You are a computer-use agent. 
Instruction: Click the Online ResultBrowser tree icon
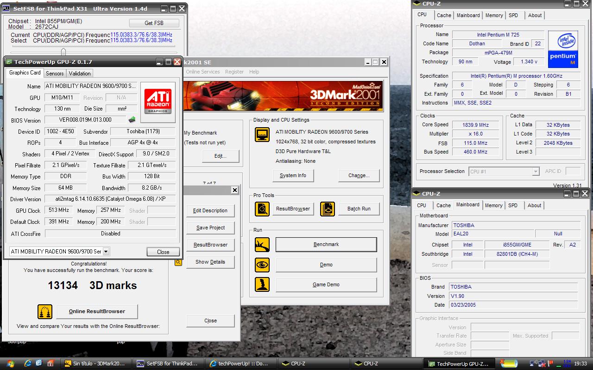(45, 312)
